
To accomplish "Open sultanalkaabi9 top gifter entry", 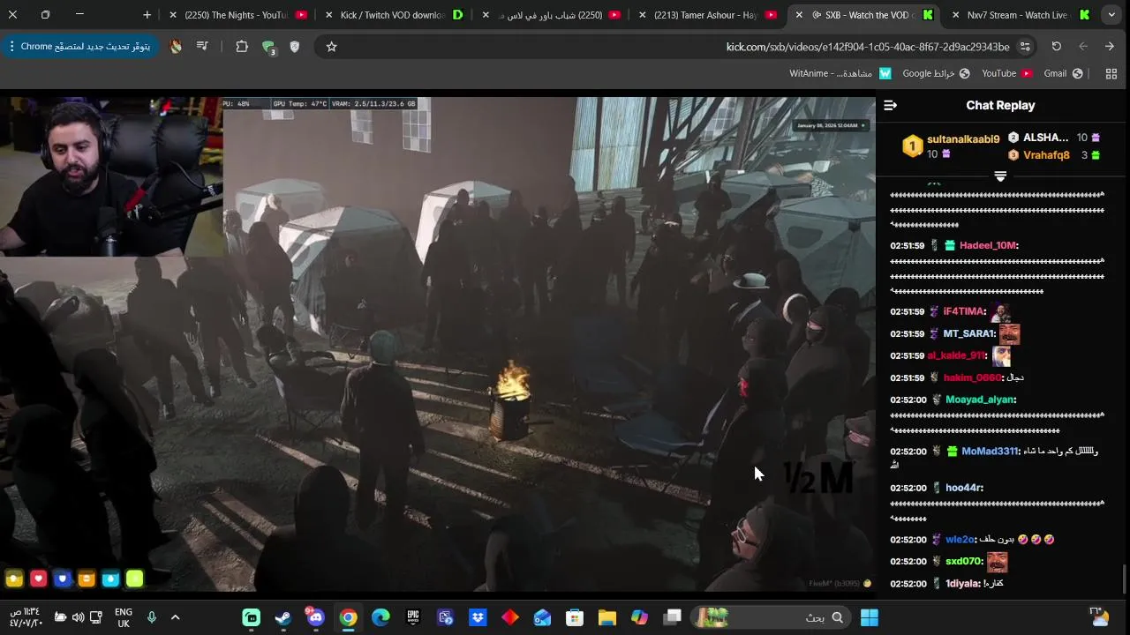I will pos(952,146).
